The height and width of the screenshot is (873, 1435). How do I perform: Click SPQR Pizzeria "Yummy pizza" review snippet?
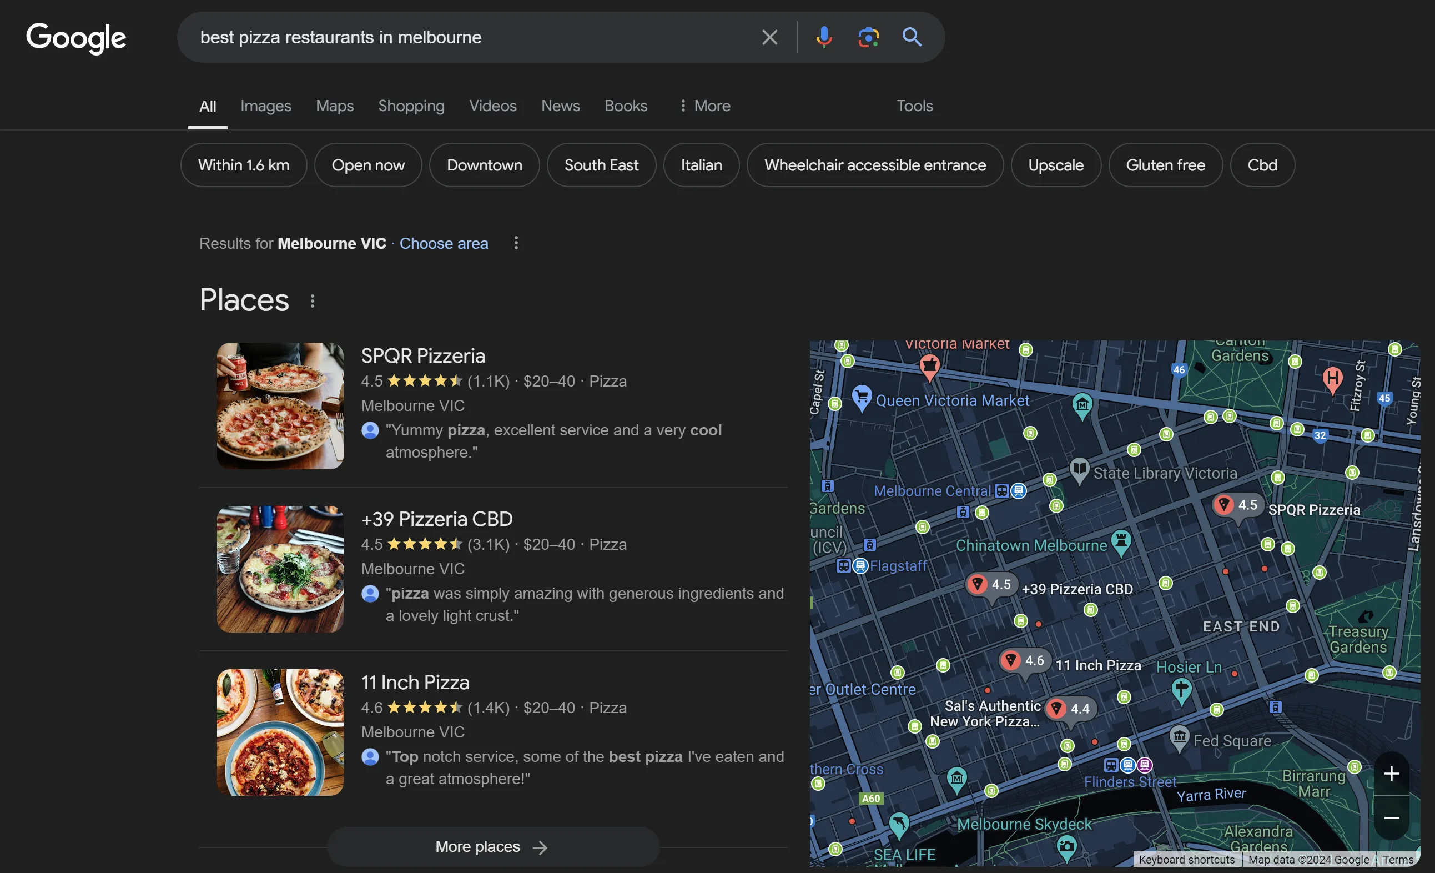553,441
